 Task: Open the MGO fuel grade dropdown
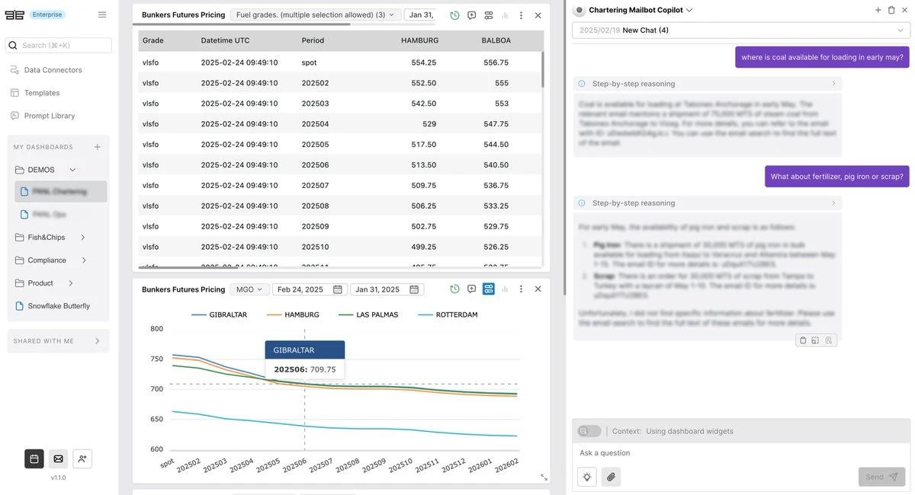(x=249, y=289)
